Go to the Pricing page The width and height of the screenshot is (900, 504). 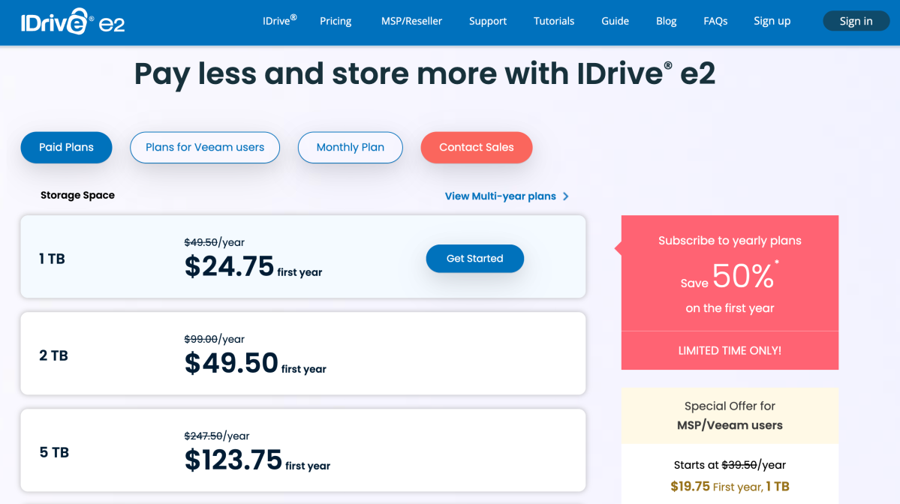point(336,21)
